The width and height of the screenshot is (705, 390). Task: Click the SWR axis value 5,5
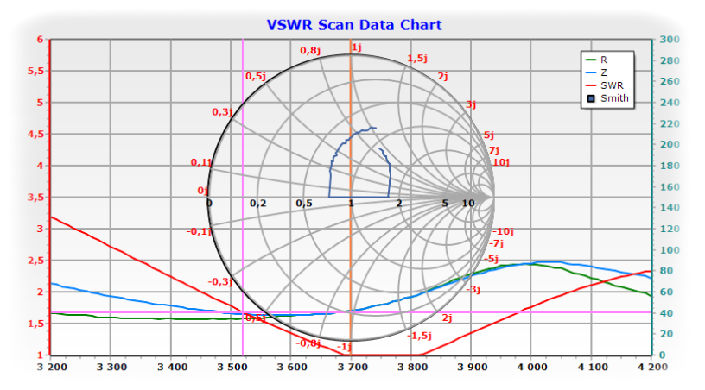point(35,71)
